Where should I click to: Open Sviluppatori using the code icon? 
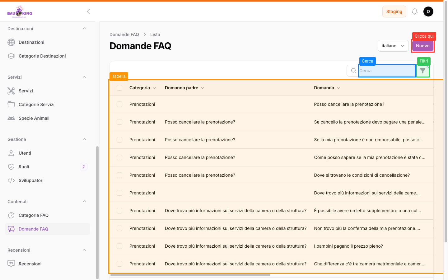tap(11, 180)
